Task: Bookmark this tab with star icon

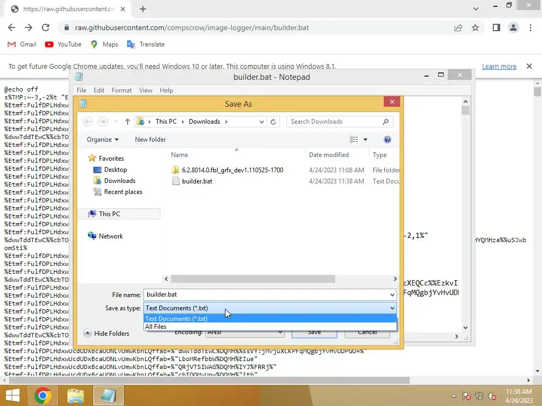Action: pos(475,27)
